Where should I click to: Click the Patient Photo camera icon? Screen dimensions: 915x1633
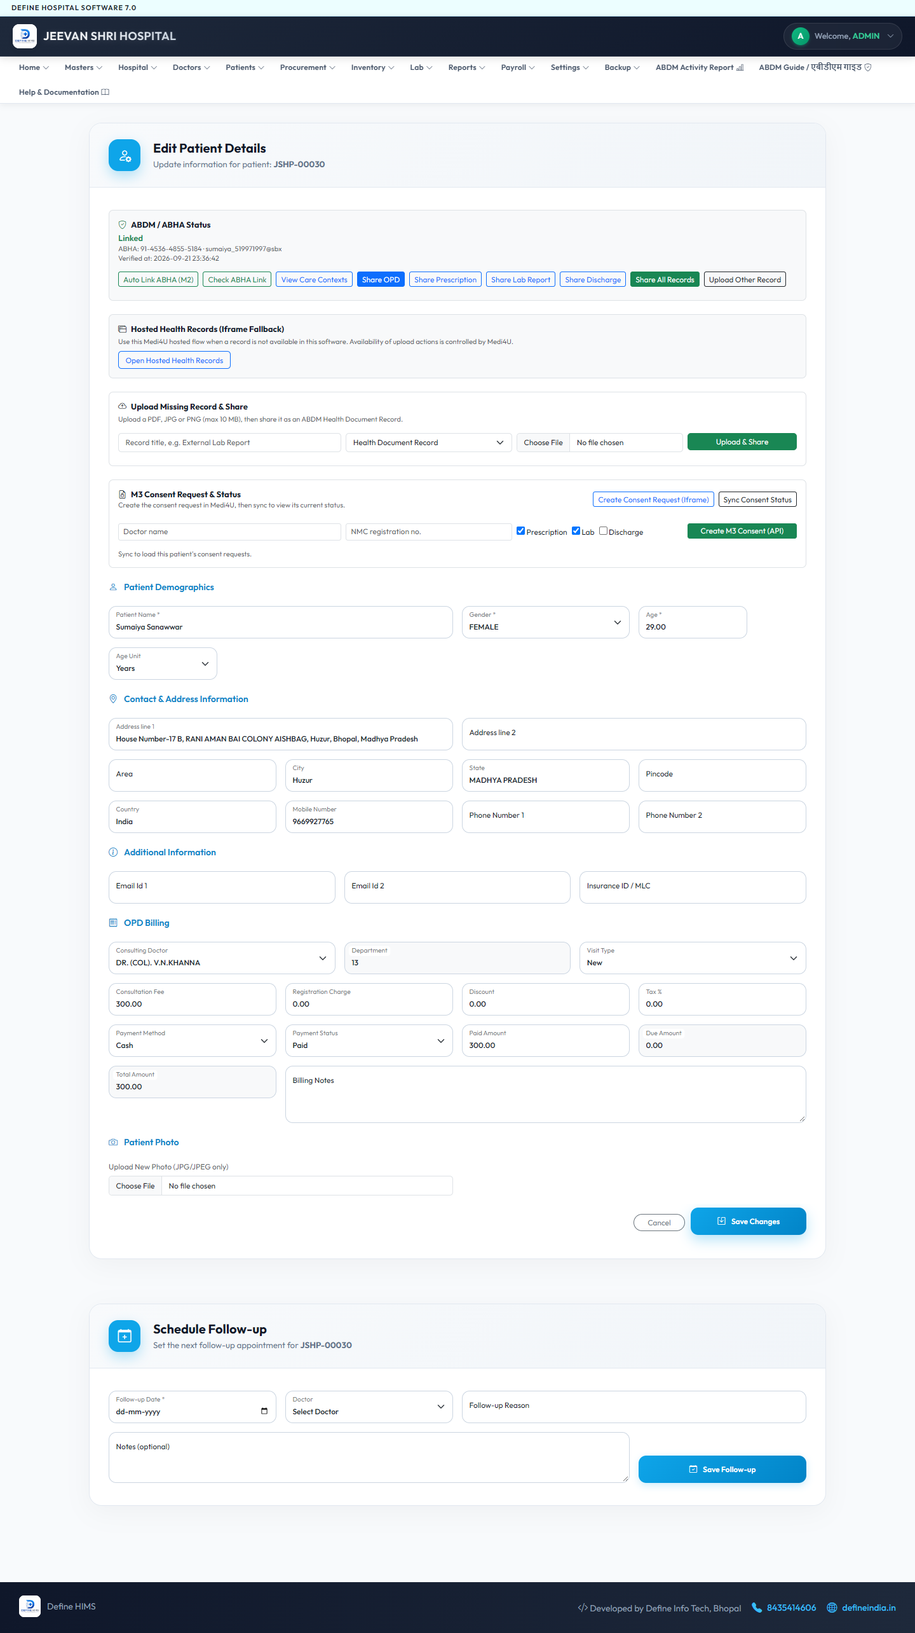pyautogui.click(x=113, y=1142)
